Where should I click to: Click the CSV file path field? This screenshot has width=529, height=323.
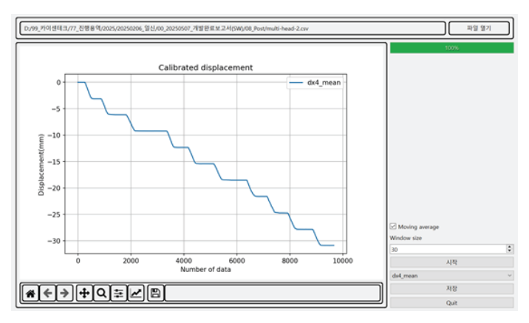[233, 28]
